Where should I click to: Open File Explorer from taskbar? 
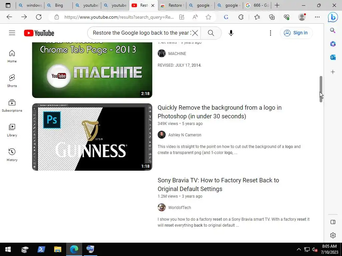coord(57,249)
